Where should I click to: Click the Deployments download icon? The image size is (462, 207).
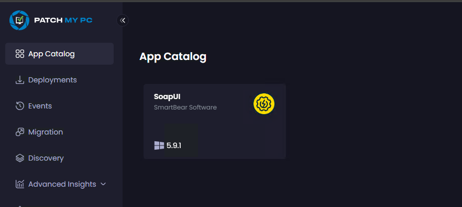tap(20, 80)
